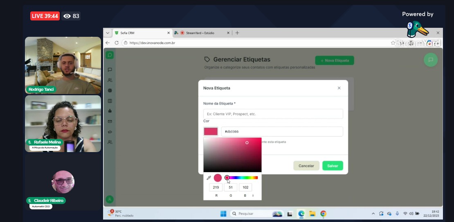Show hidden system tray icons chevron
Image resolution: width=454 pixels, height=222 pixels.
(x=373, y=213)
